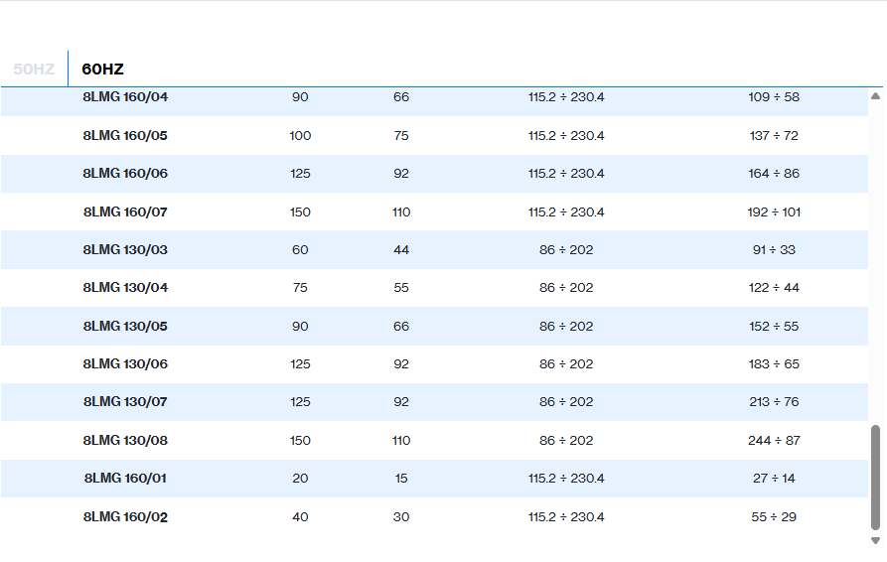Switch to the 50HZ tab
Image resolution: width=887 pixels, height=562 pixels.
click(34, 69)
